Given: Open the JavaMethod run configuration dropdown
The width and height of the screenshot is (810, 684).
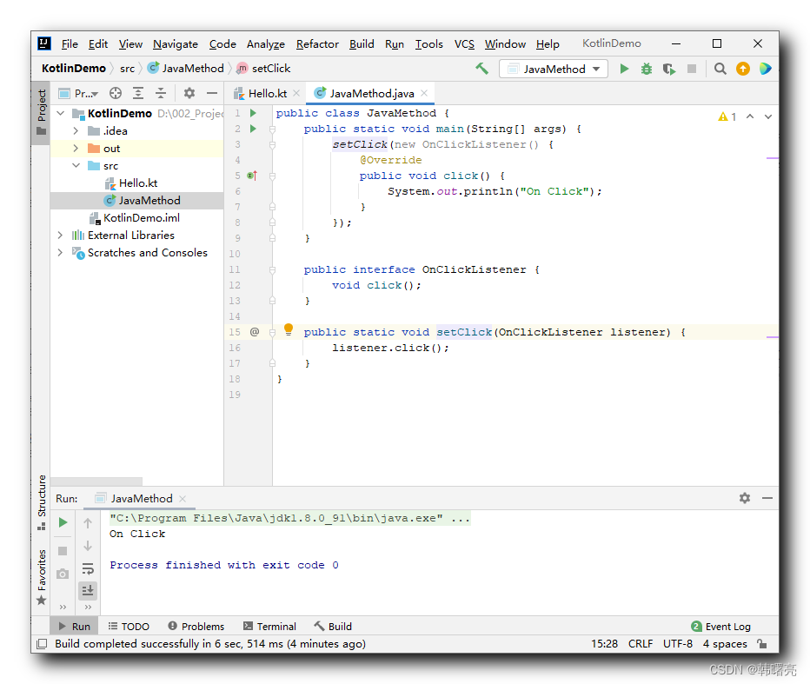Looking at the screenshot, I should pos(554,69).
